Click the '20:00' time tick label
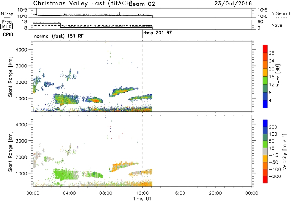The image size is (291, 201). (x=215, y=193)
